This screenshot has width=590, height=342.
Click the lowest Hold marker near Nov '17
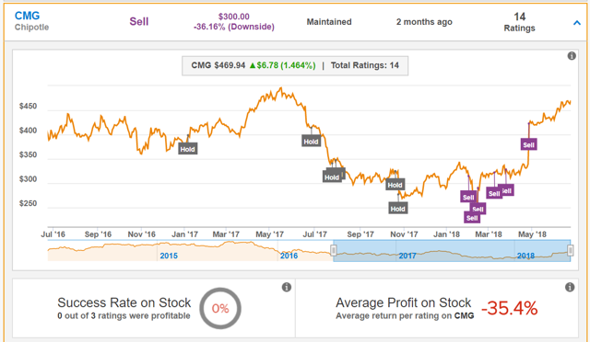(x=397, y=209)
